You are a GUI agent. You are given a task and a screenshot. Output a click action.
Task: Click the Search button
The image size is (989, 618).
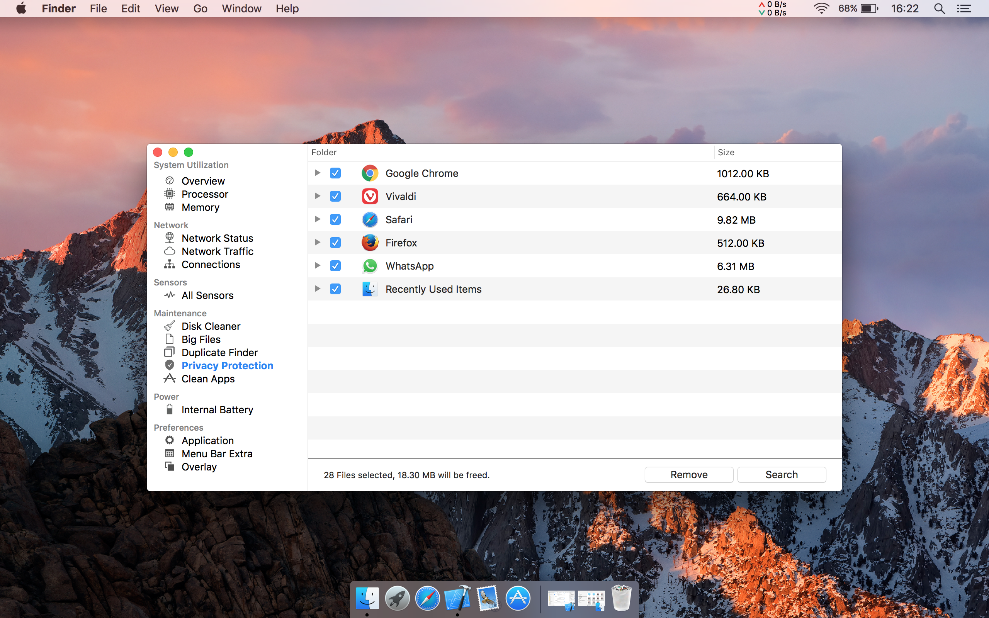click(782, 475)
